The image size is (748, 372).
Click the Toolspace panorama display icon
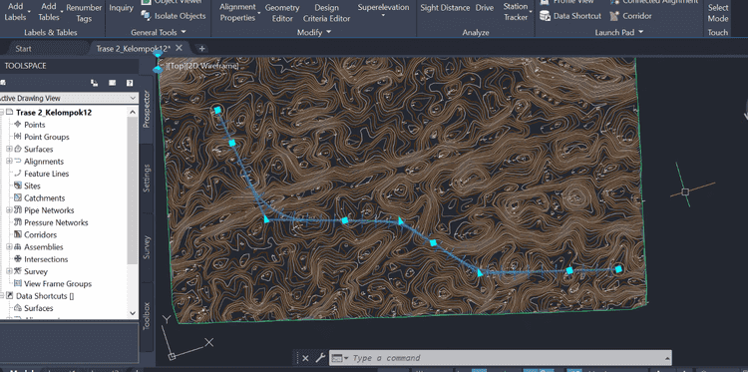coord(112,83)
